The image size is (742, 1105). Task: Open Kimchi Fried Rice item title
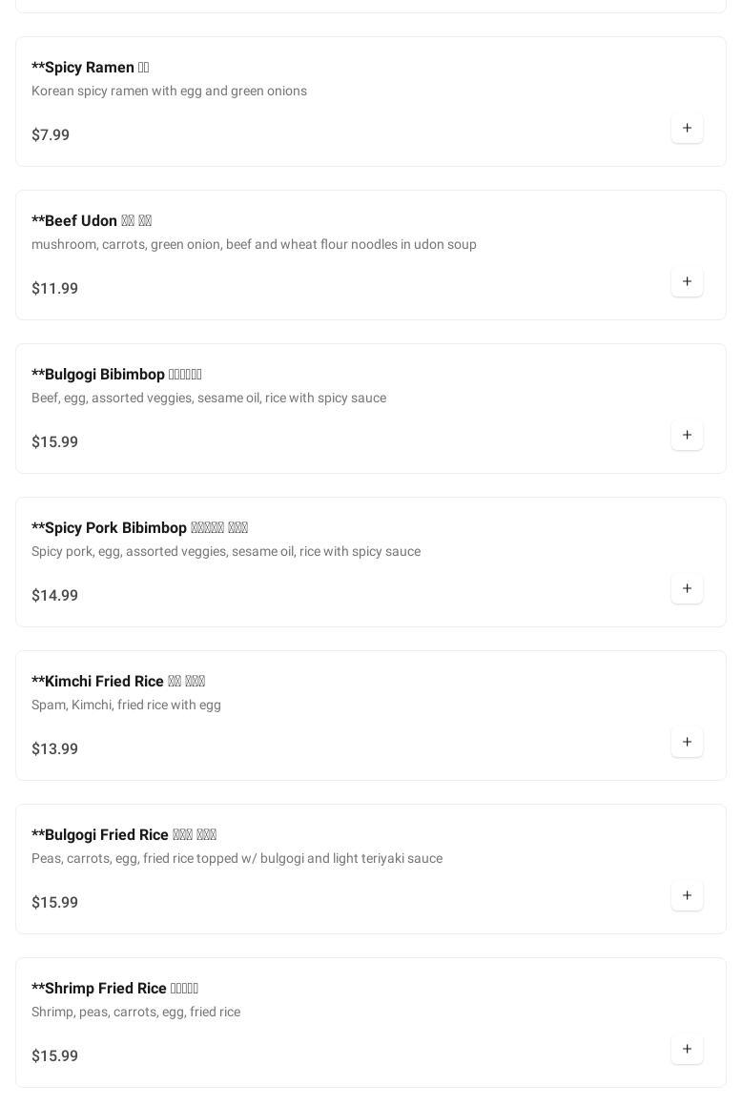118,682
